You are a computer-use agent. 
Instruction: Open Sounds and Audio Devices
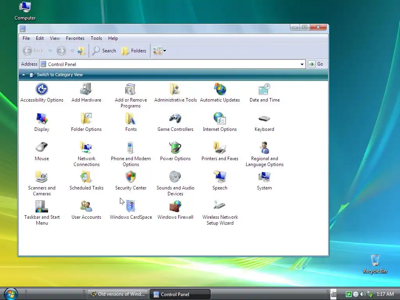tap(175, 184)
